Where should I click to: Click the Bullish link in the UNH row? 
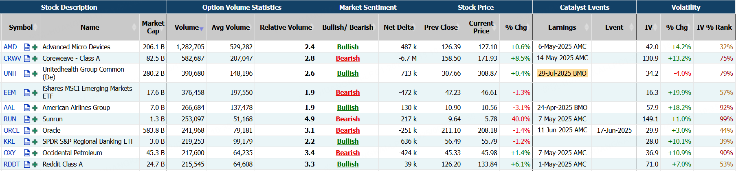(348, 74)
